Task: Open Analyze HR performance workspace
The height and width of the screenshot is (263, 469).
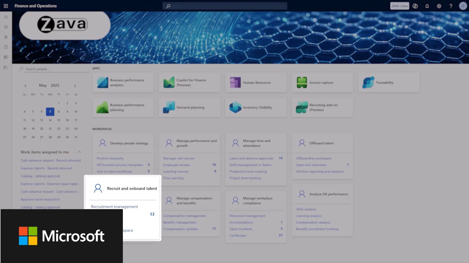Action: [x=329, y=194]
